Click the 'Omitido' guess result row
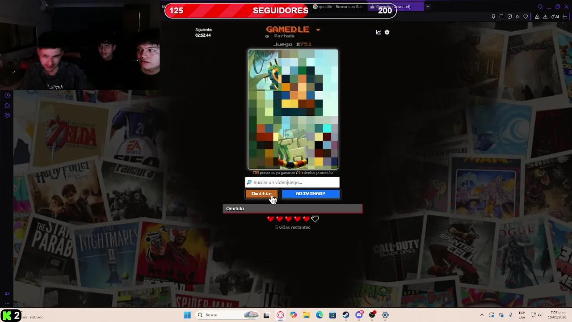This screenshot has width=572, height=322. [293, 208]
